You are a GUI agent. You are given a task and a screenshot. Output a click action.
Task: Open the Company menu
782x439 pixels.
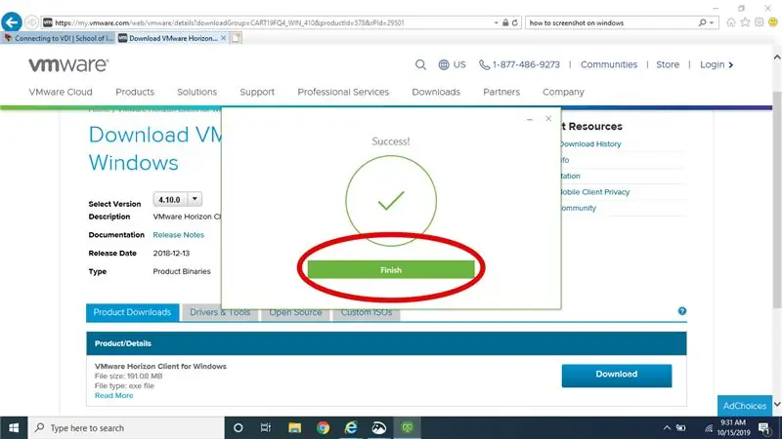point(563,92)
